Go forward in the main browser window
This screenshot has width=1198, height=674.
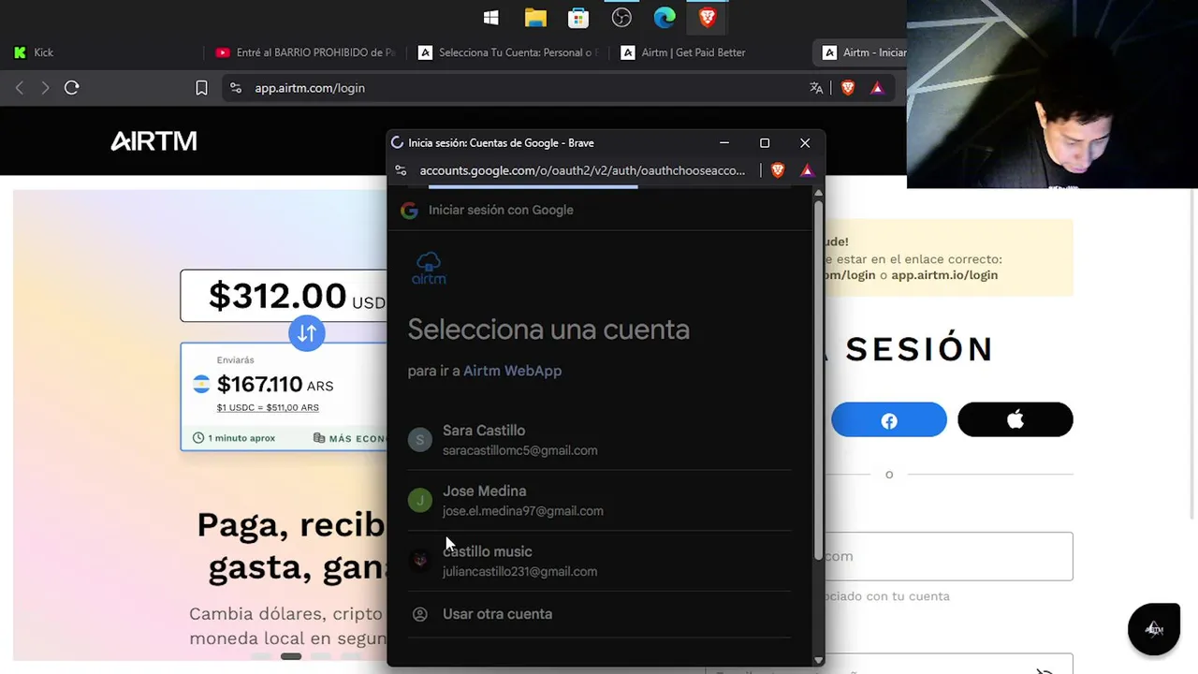[45, 88]
